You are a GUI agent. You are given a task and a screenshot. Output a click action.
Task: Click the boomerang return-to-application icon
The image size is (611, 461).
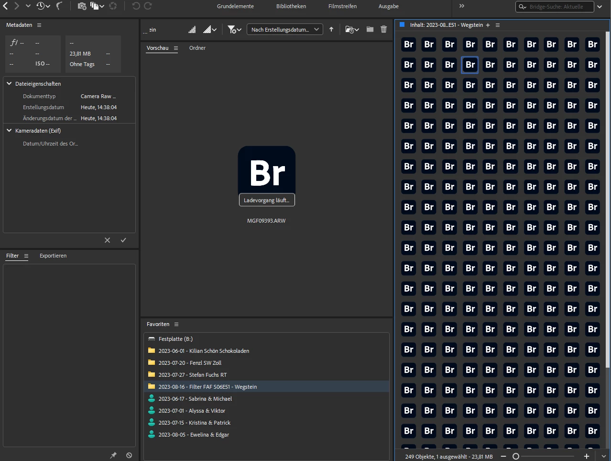coord(59,6)
